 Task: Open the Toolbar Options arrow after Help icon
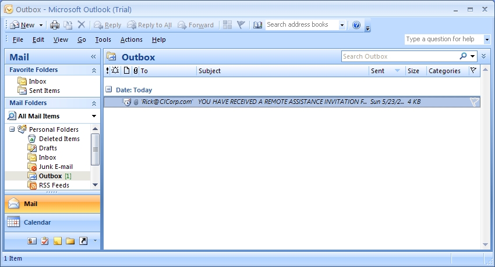point(367,28)
